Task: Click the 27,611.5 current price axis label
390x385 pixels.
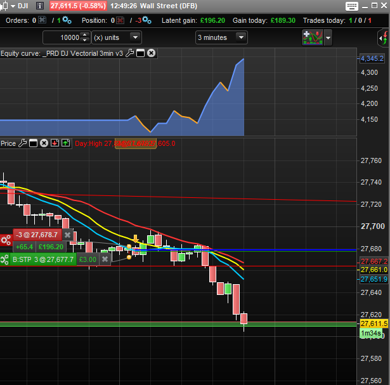Action: (x=374, y=323)
